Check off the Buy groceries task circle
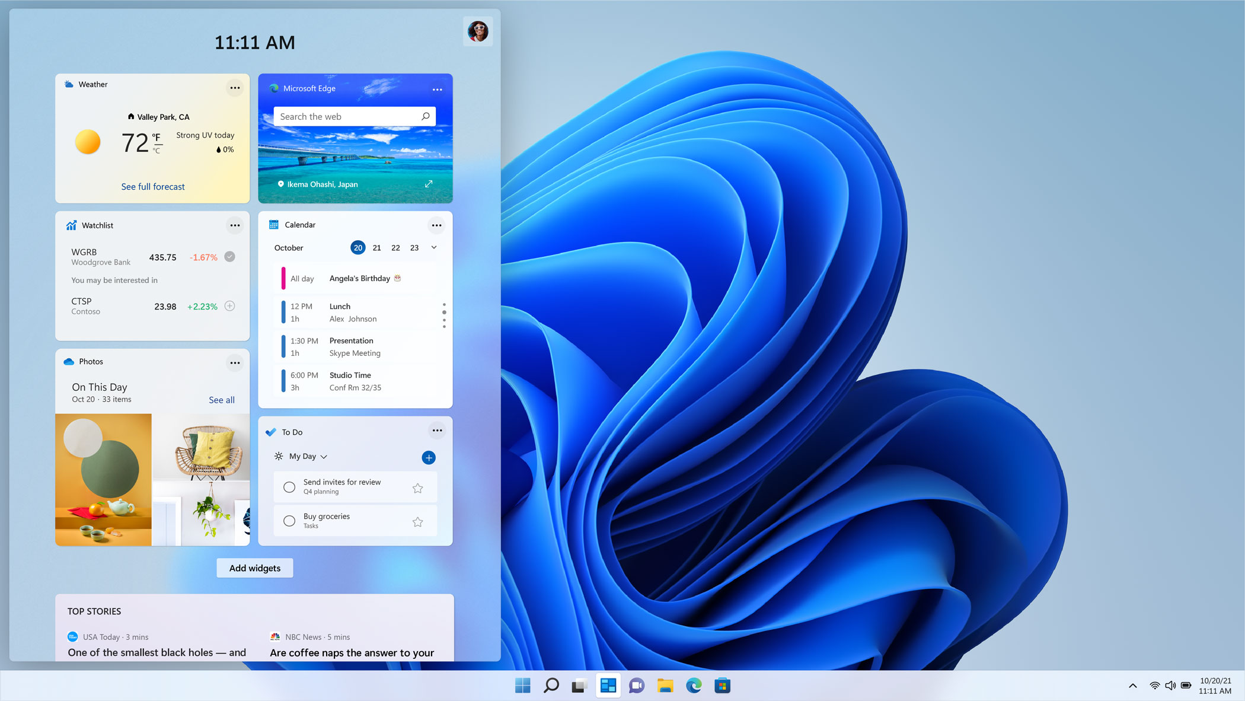 coord(289,520)
